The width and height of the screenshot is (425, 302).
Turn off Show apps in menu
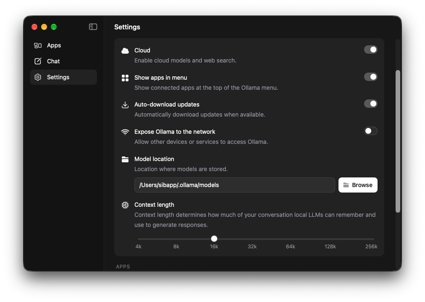click(370, 77)
